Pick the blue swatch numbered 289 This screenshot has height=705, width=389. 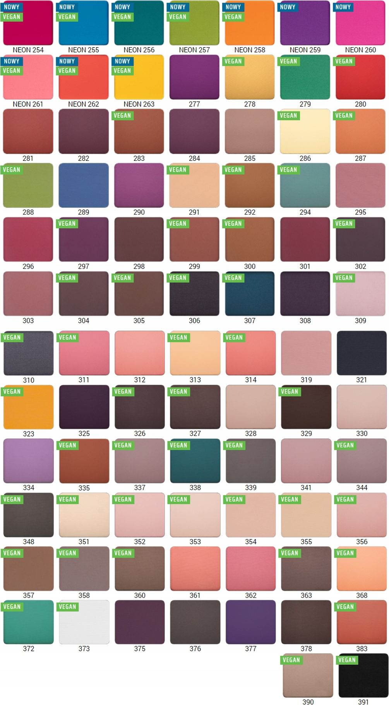click(84, 185)
